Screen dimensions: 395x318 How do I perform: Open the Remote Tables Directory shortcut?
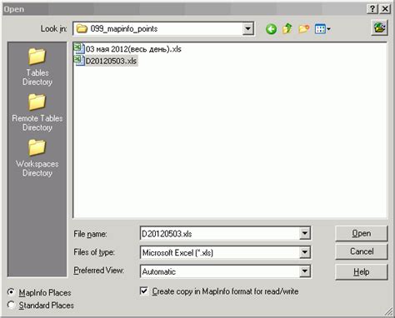(x=37, y=112)
